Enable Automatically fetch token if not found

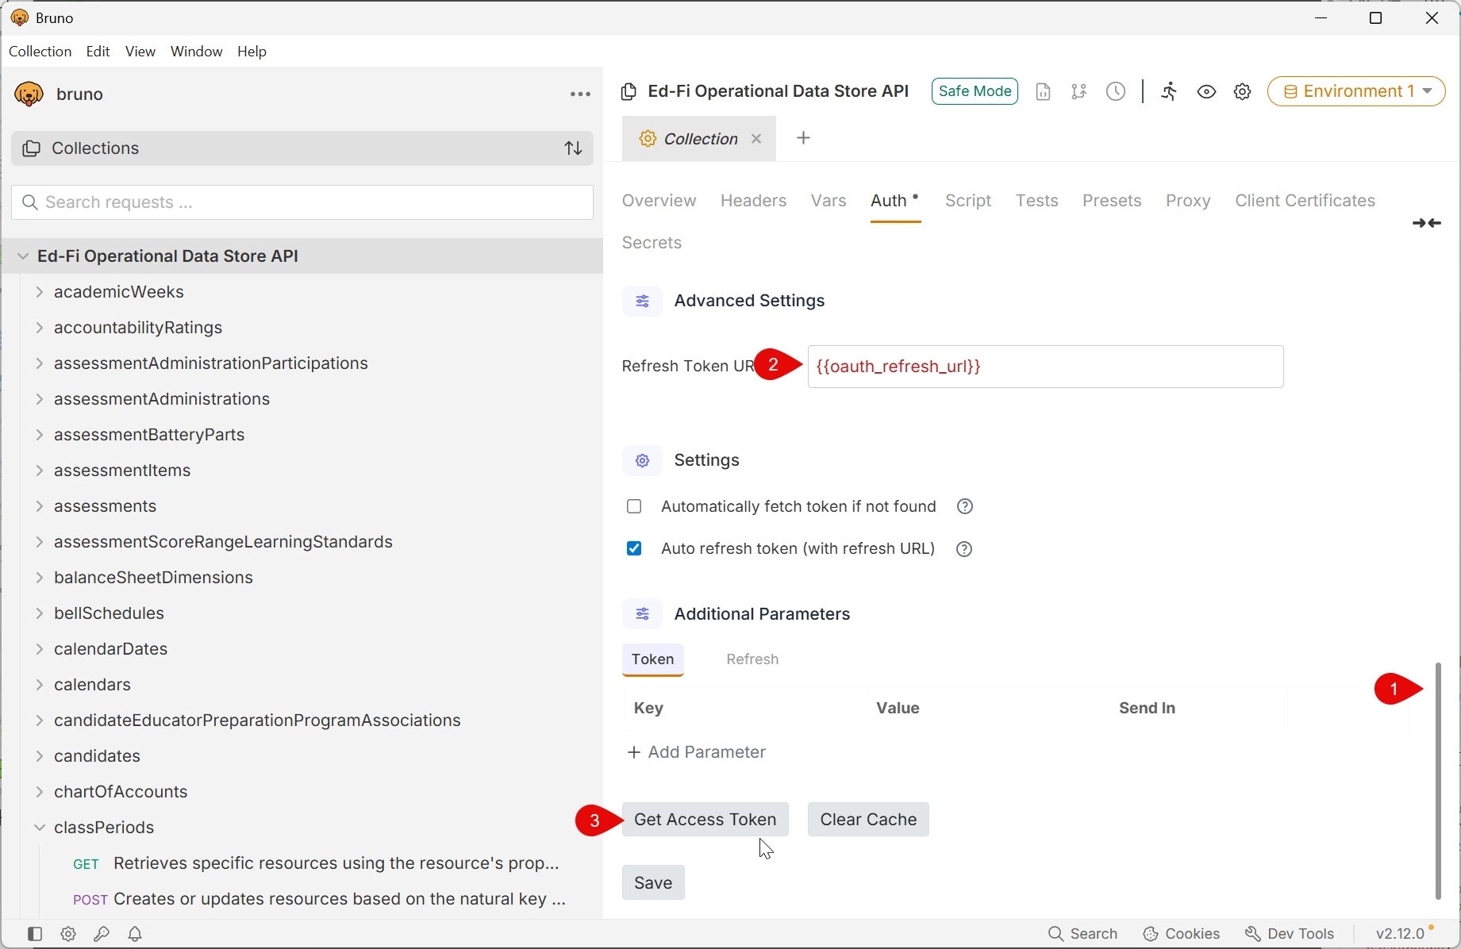[634, 506]
